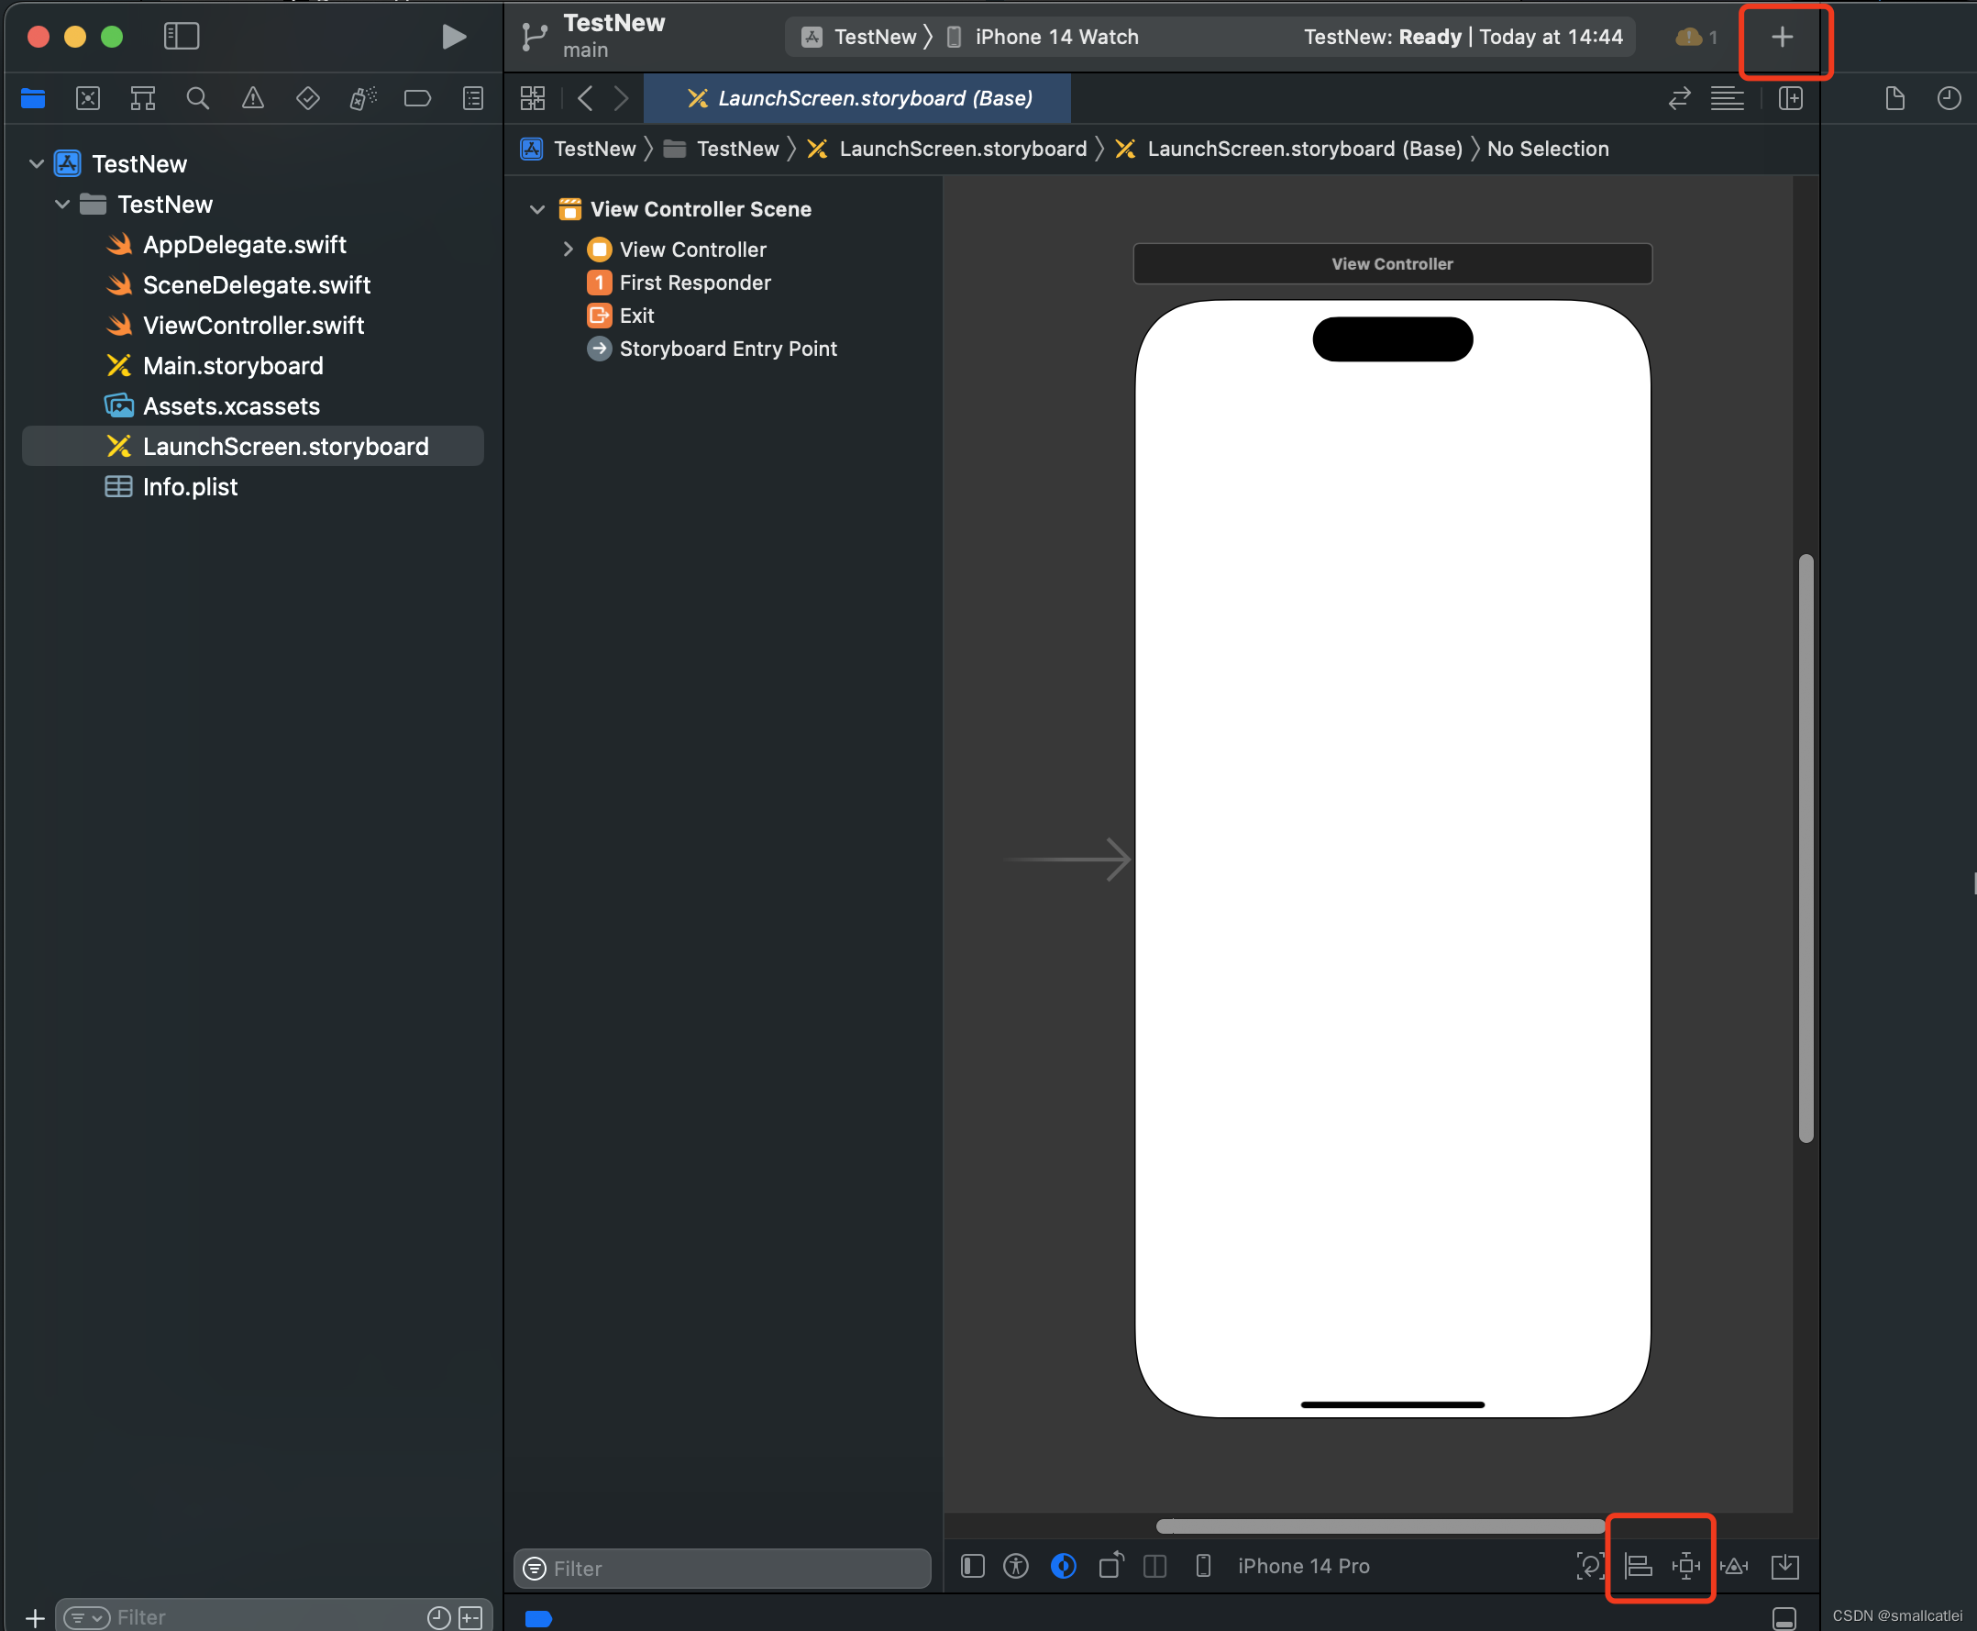Click the Align constraints button
This screenshot has height=1631, width=1977.
tap(1638, 1566)
